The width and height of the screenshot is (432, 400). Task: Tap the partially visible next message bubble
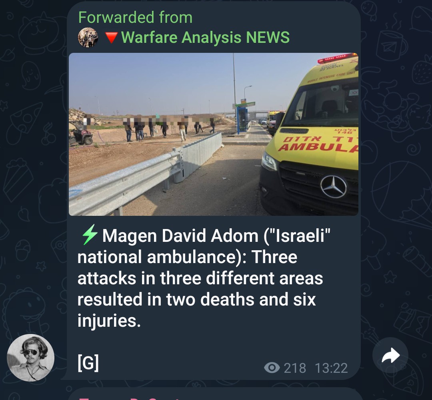[214, 394]
